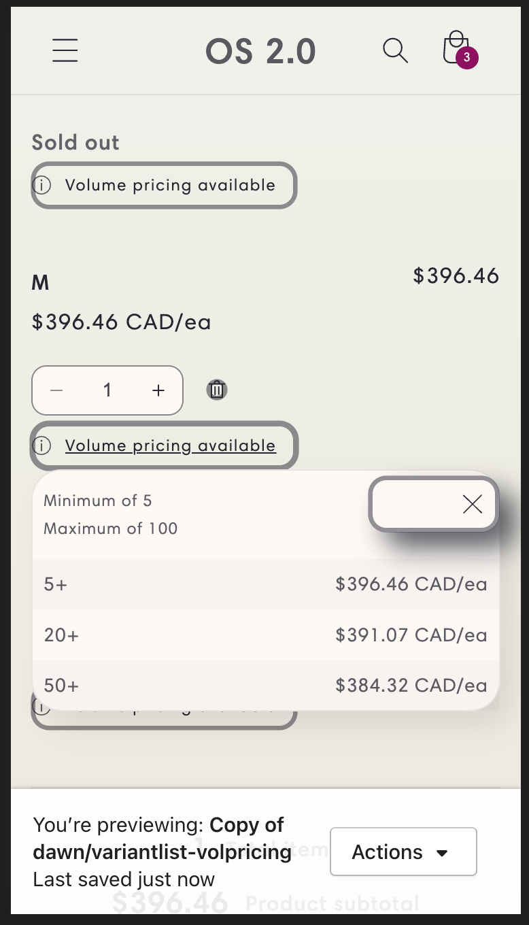Select the 50+ pricing tier row
529x925 pixels.
[x=265, y=686]
